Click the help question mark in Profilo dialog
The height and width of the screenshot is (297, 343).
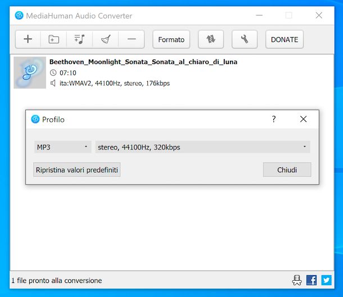274,119
